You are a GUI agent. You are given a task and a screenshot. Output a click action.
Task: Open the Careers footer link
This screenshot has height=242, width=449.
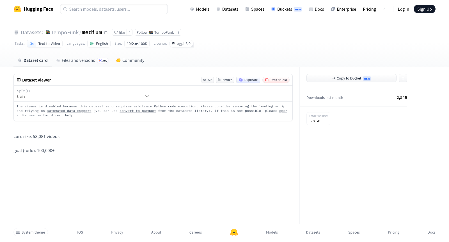196,232
